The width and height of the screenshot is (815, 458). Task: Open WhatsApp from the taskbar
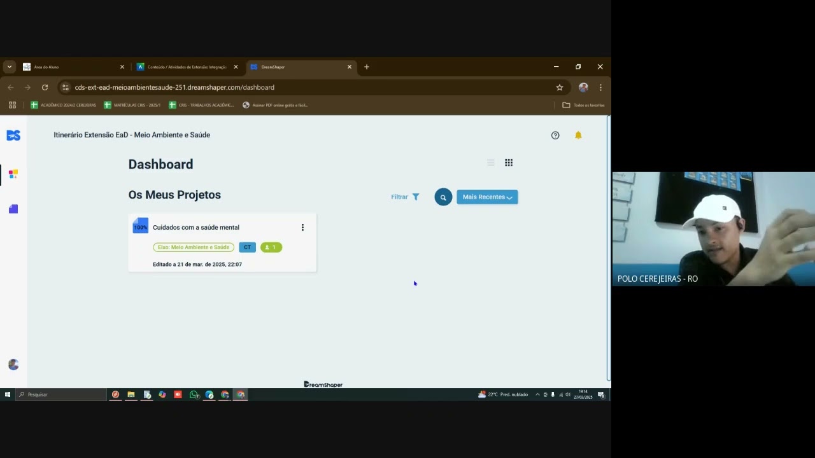tap(194, 394)
